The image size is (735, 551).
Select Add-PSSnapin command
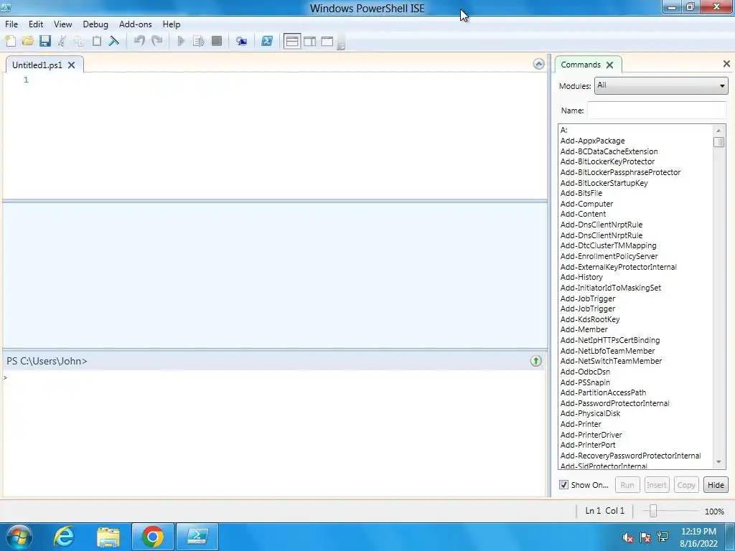(x=586, y=382)
